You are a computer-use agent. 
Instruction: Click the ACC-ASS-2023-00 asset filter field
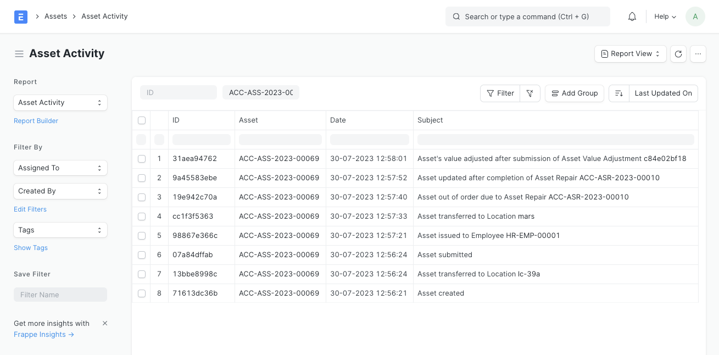click(261, 93)
